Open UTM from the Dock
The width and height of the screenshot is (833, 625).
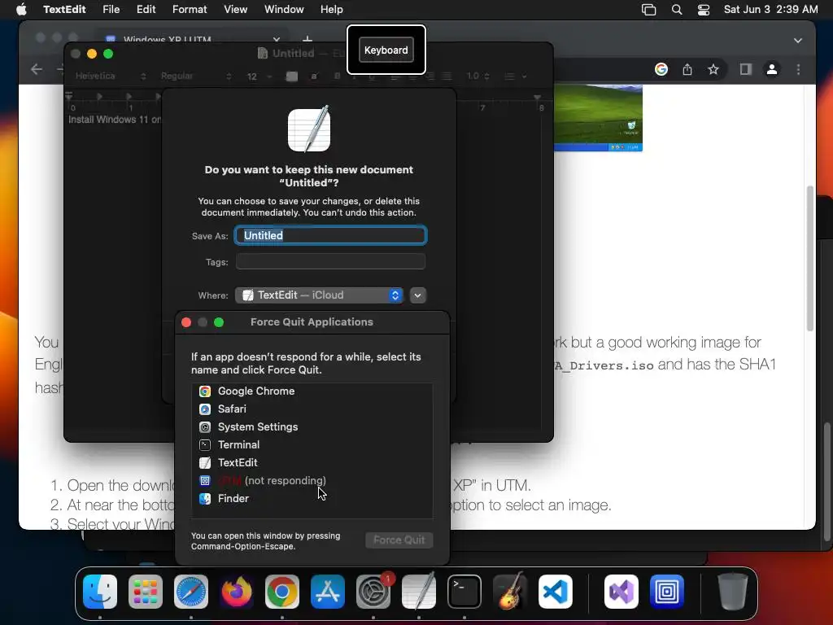point(667,592)
